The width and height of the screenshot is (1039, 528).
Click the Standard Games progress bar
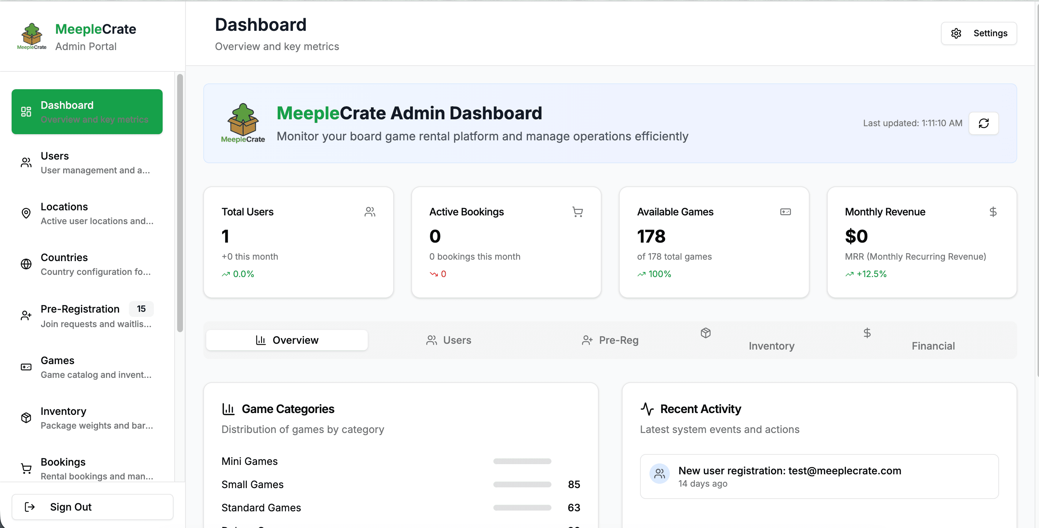(x=522, y=508)
